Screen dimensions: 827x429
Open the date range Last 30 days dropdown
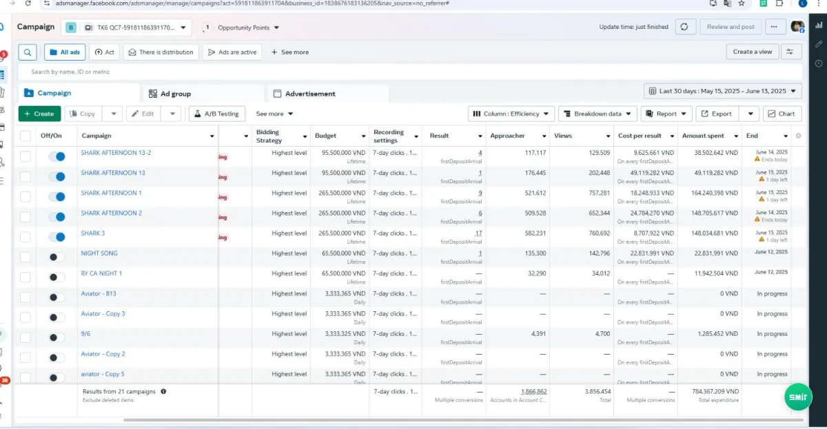(x=723, y=91)
